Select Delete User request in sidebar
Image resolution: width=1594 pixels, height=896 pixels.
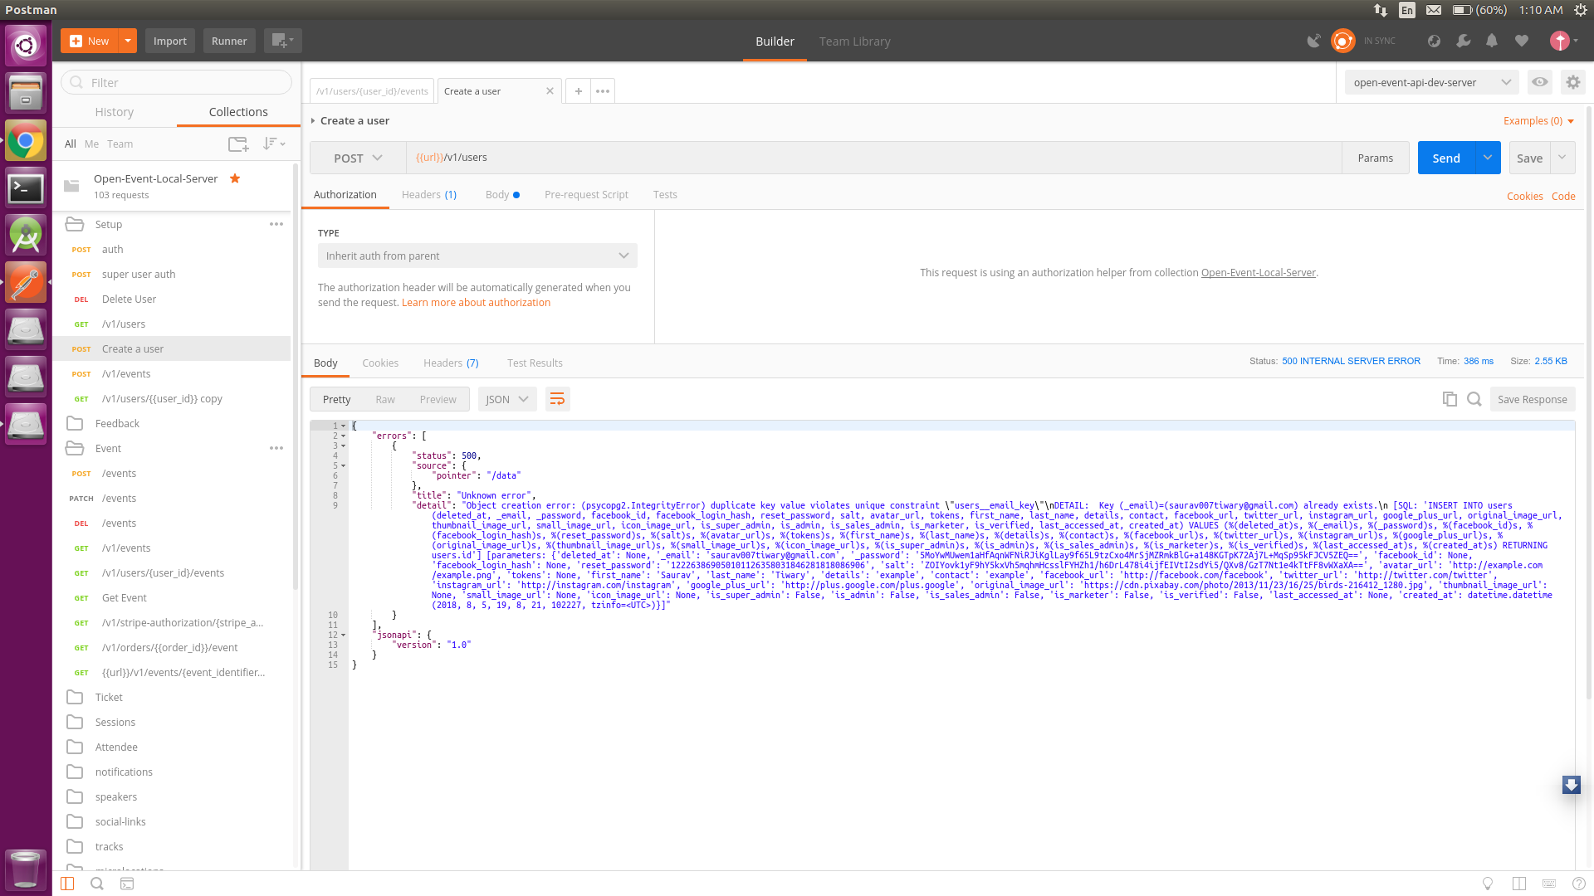[172, 299]
